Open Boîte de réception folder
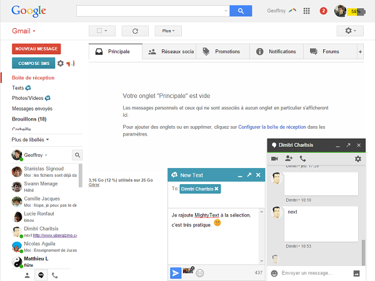 click(x=33, y=77)
